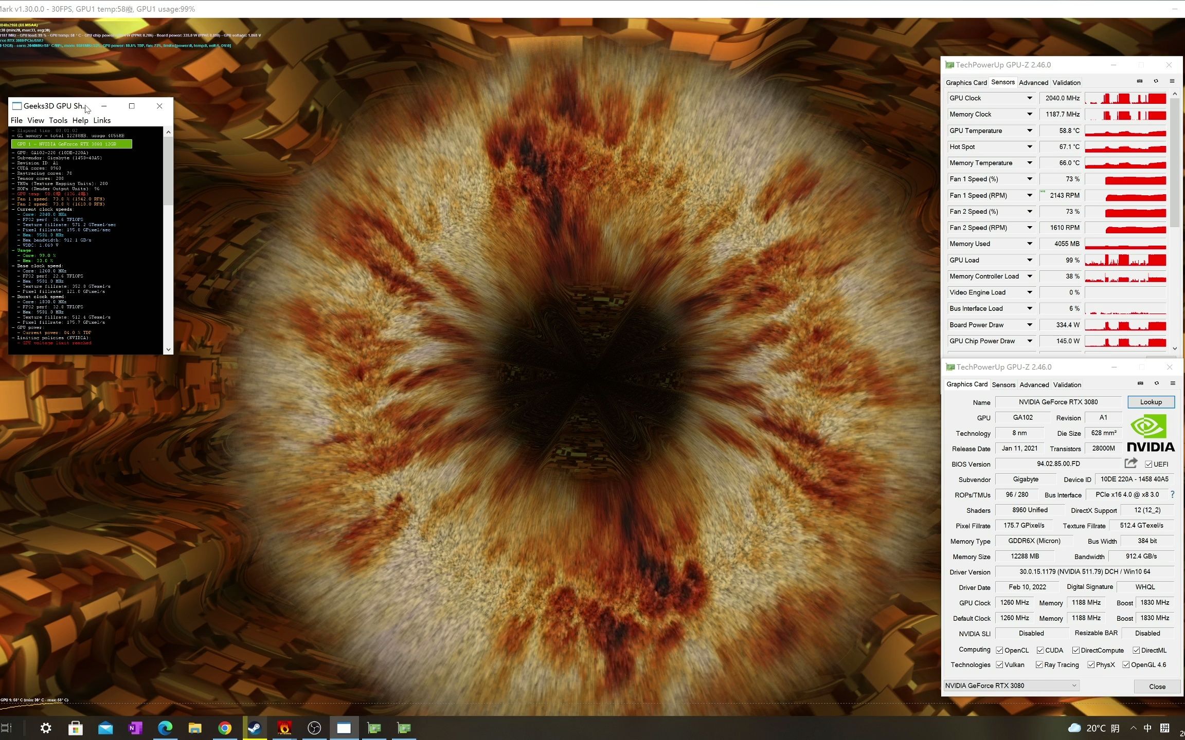Click the refresh icon in GPU-Z Sensors window

[x=1156, y=81]
